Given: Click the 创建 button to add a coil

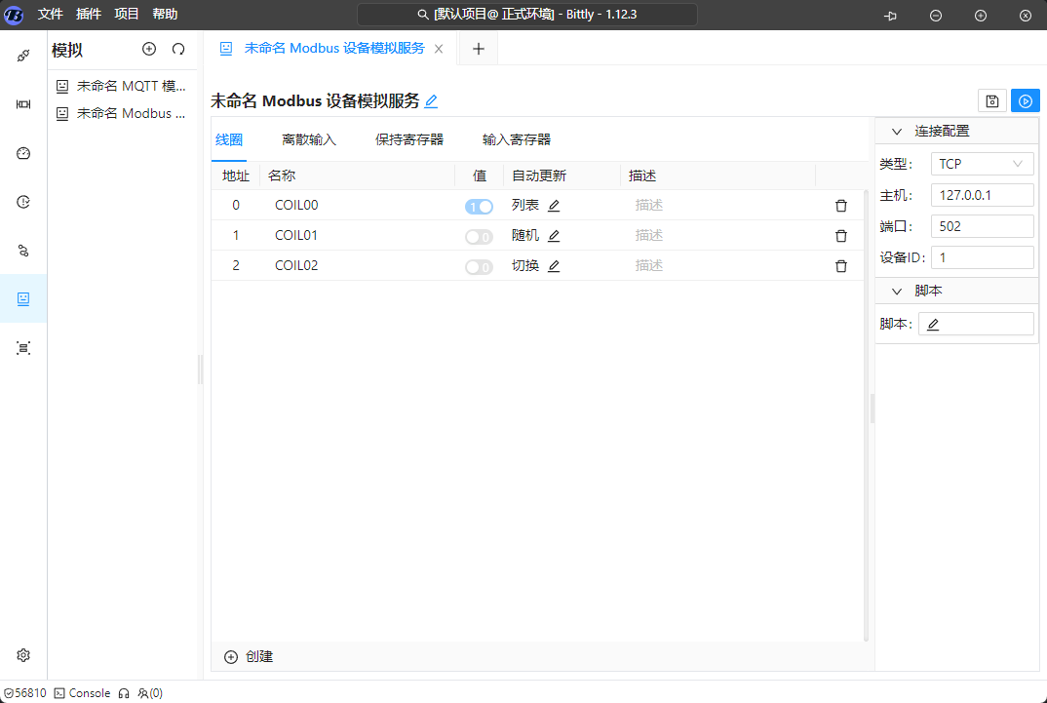Looking at the screenshot, I should [x=250, y=657].
